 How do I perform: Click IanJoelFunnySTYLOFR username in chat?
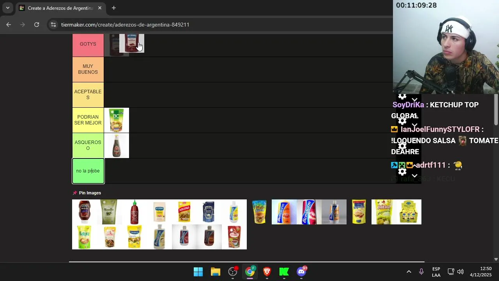click(x=440, y=129)
